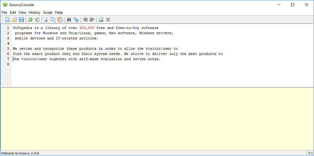This screenshot has height=156, width=314.
Task: Click line number 1 in the gutter
Action: coord(8,28)
